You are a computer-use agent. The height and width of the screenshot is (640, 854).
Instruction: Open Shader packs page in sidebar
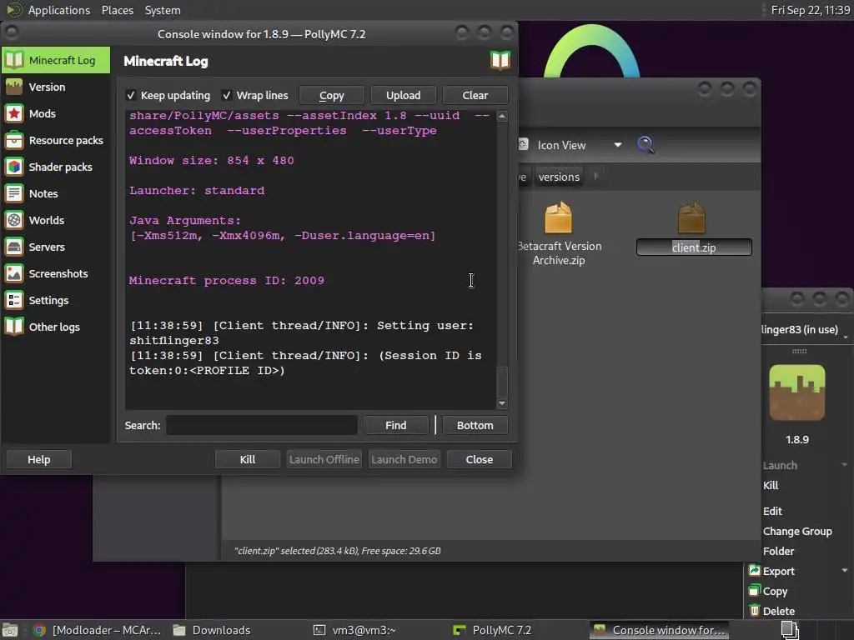click(x=56, y=167)
